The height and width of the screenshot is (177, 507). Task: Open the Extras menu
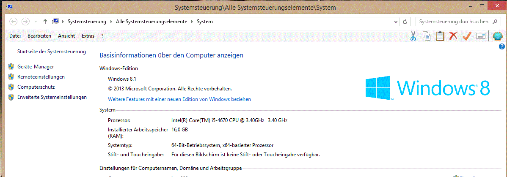[88, 36]
